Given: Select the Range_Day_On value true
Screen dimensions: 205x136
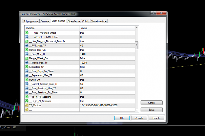Looking at the screenshot, I should click(x=82, y=50).
